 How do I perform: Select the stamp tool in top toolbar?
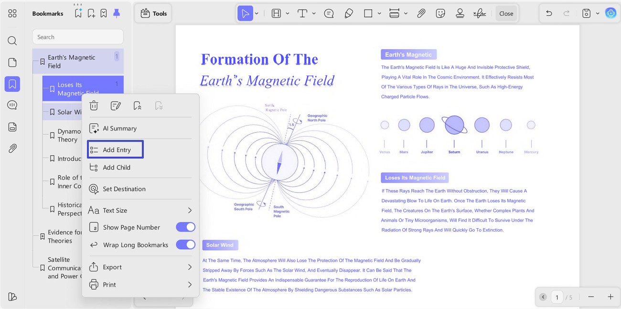click(x=460, y=13)
